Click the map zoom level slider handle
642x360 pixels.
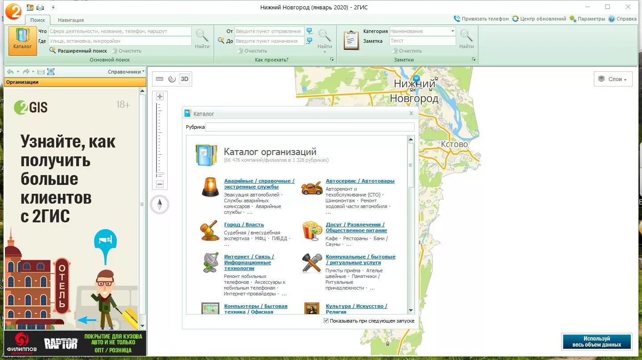pyautogui.click(x=160, y=174)
